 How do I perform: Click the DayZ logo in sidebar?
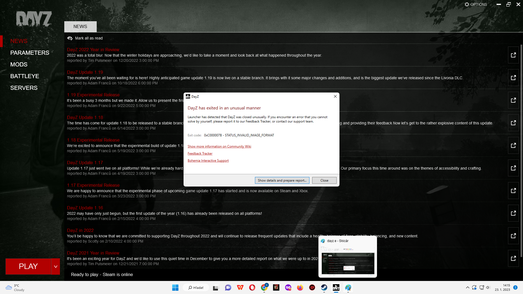click(34, 19)
